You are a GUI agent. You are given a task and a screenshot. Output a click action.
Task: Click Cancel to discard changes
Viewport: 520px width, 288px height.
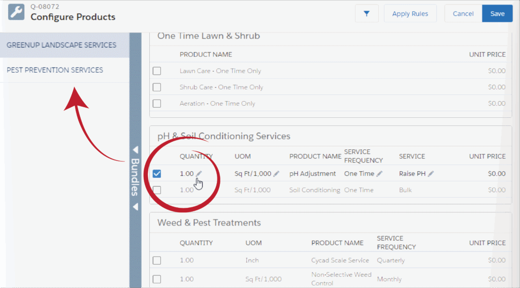point(463,14)
